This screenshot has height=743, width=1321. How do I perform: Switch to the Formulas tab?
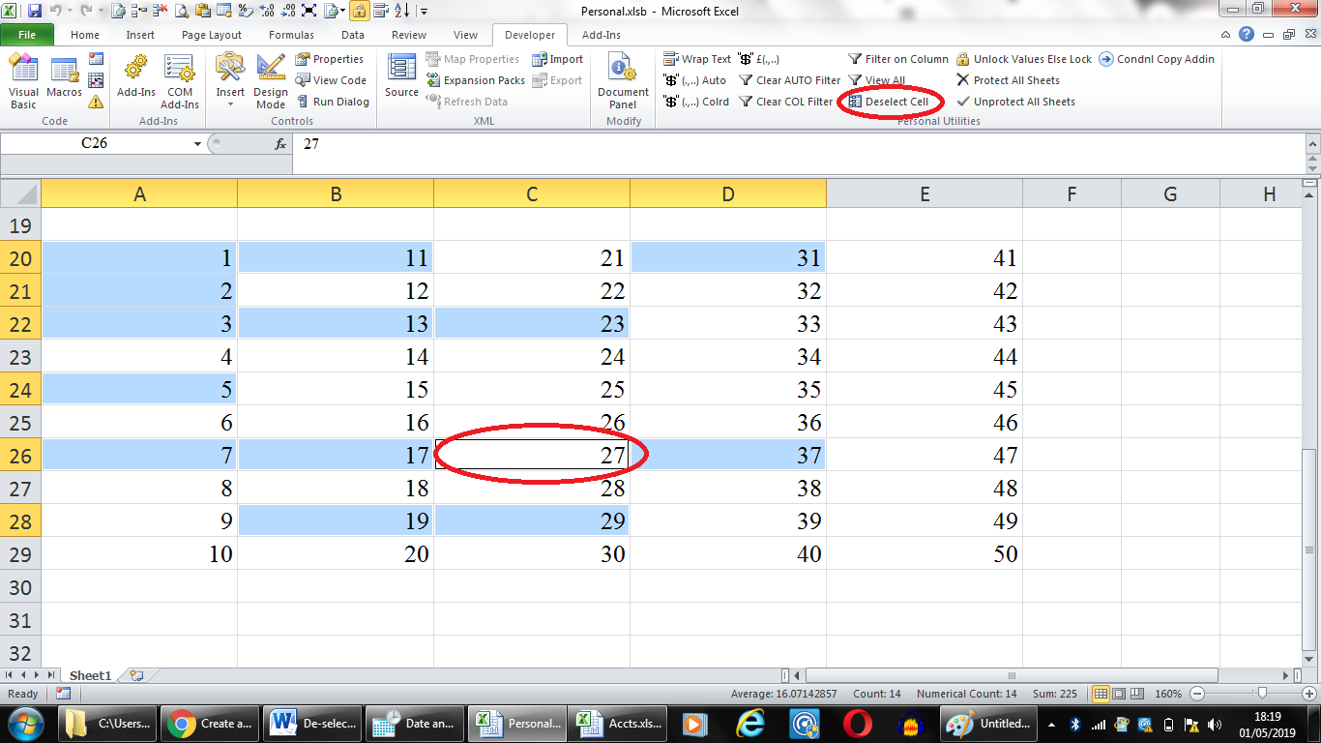pos(291,35)
